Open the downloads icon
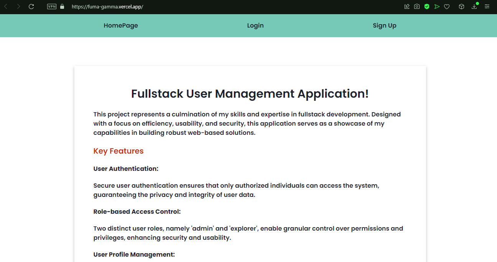 click(474, 7)
